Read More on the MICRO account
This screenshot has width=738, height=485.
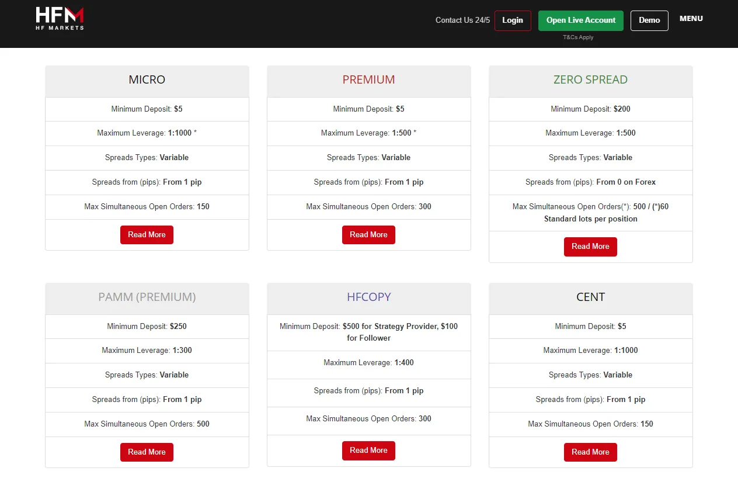[x=147, y=235]
